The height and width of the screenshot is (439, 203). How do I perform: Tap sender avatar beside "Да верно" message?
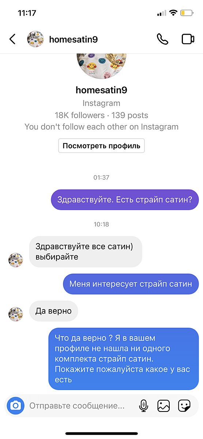tap(16, 314)
